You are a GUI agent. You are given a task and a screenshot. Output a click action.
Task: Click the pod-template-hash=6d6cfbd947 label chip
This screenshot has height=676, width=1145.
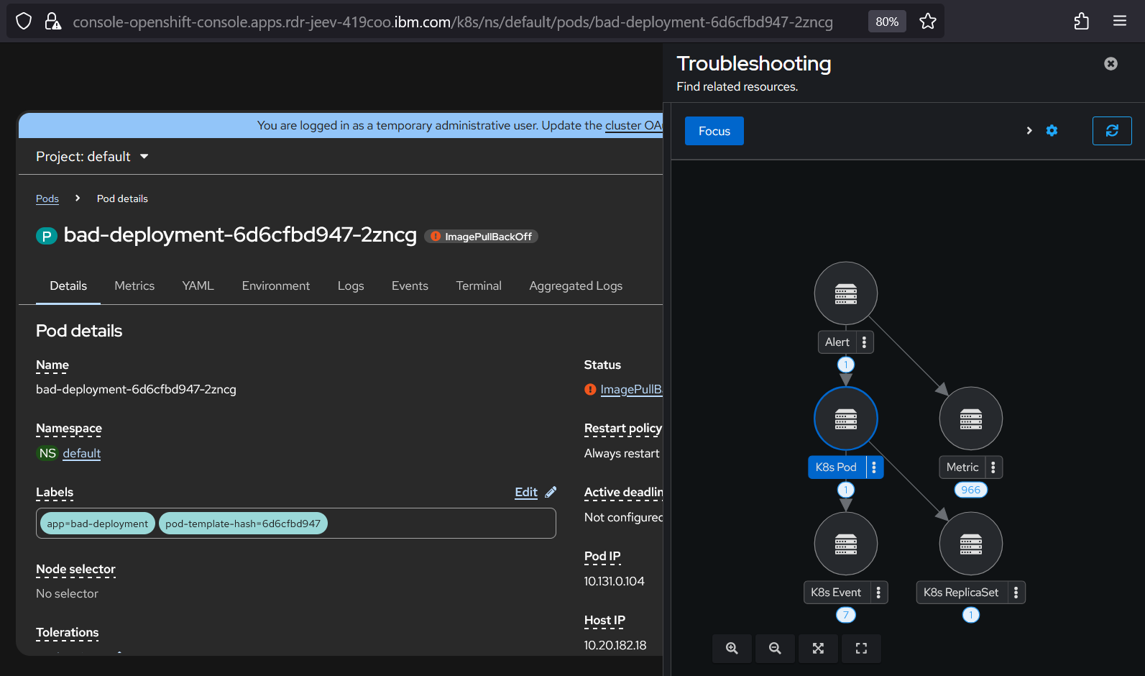click(x=243, y=524)
